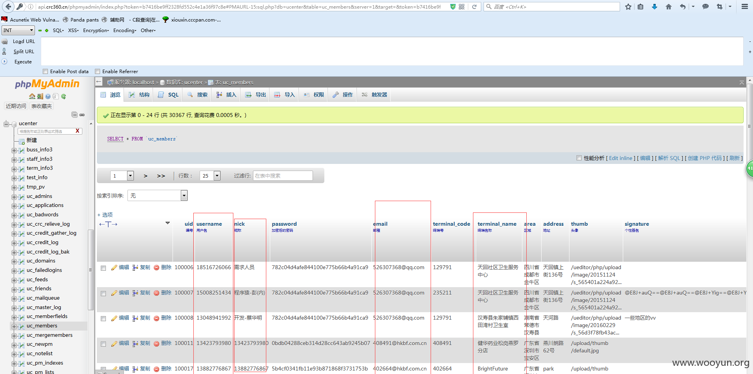The image size is (753, 374).
Task: Go to next page with the > button
Action: click(x=146, y=176)
